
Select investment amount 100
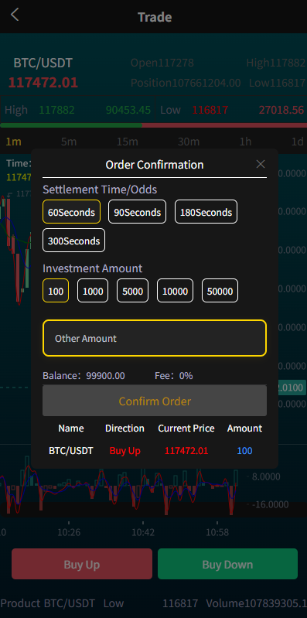(56, 291)
